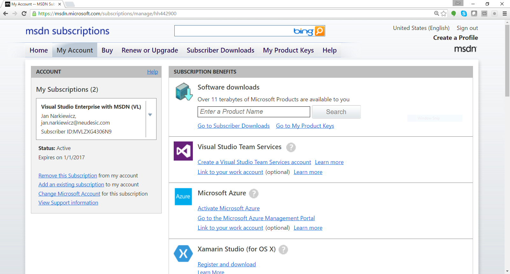Go to My Product Keys tab
Image resolution: width=510 pixels, height=274 pixels.
(x=288, y=50)
